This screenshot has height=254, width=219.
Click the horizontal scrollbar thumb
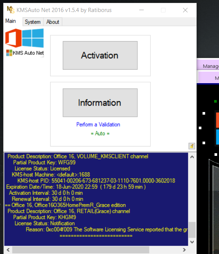click(81, 250)
